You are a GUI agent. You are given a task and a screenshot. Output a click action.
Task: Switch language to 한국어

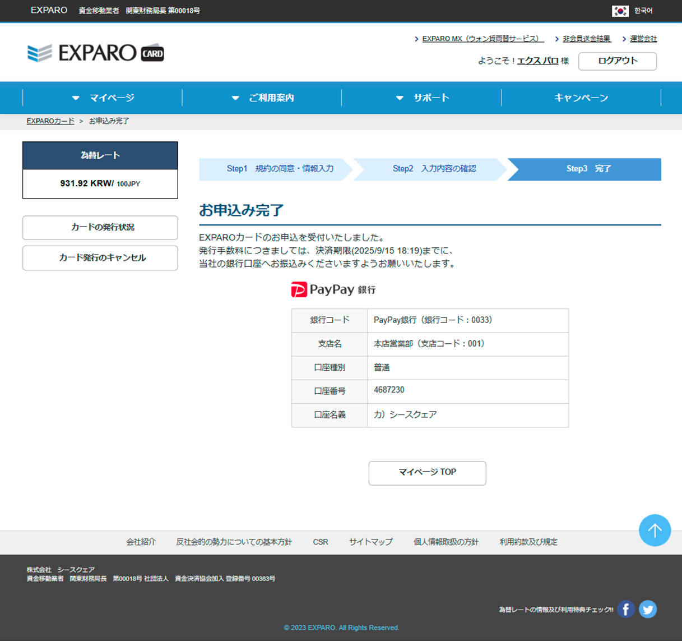click(643, 11)
